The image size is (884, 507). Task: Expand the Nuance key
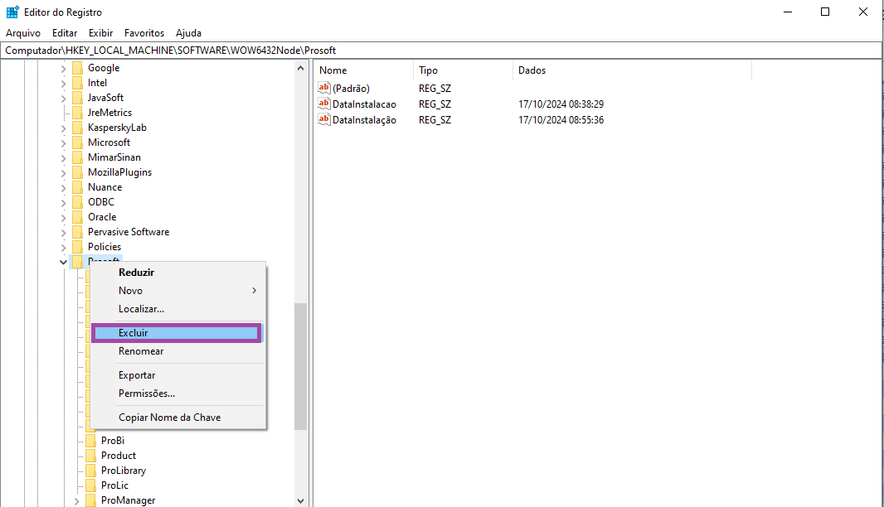[63, 188]
